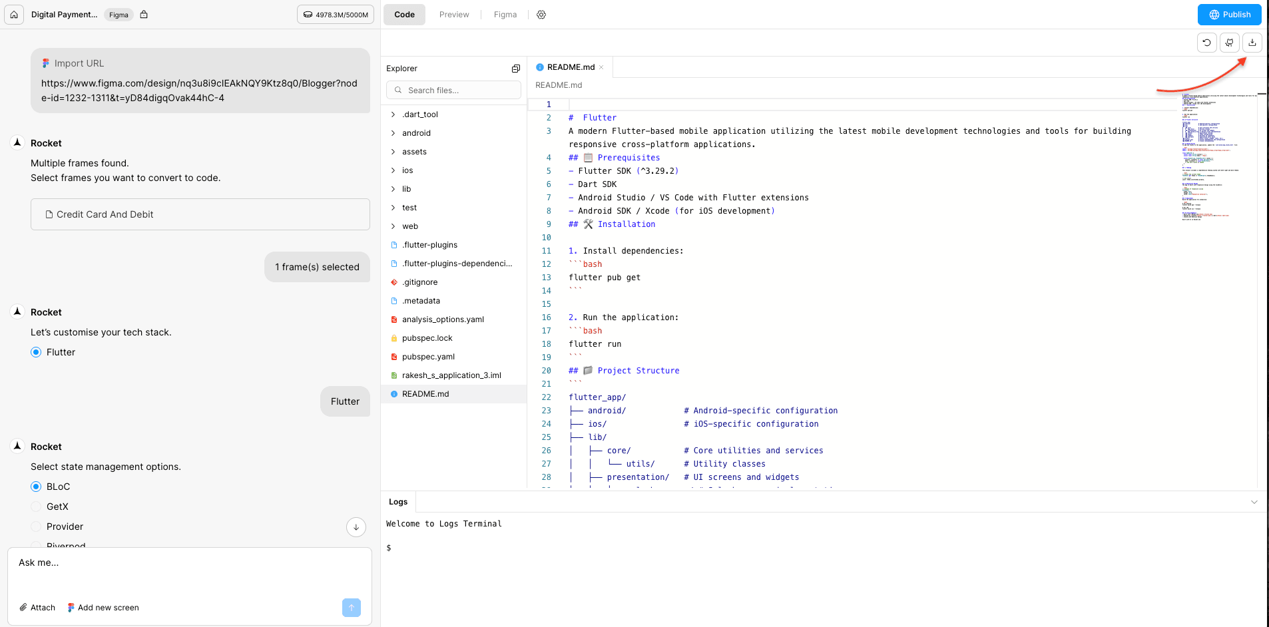The image size is (1269, 627).
Task: Click the rakesh_s_application_3.iml file icon
Action: point(393,375)
